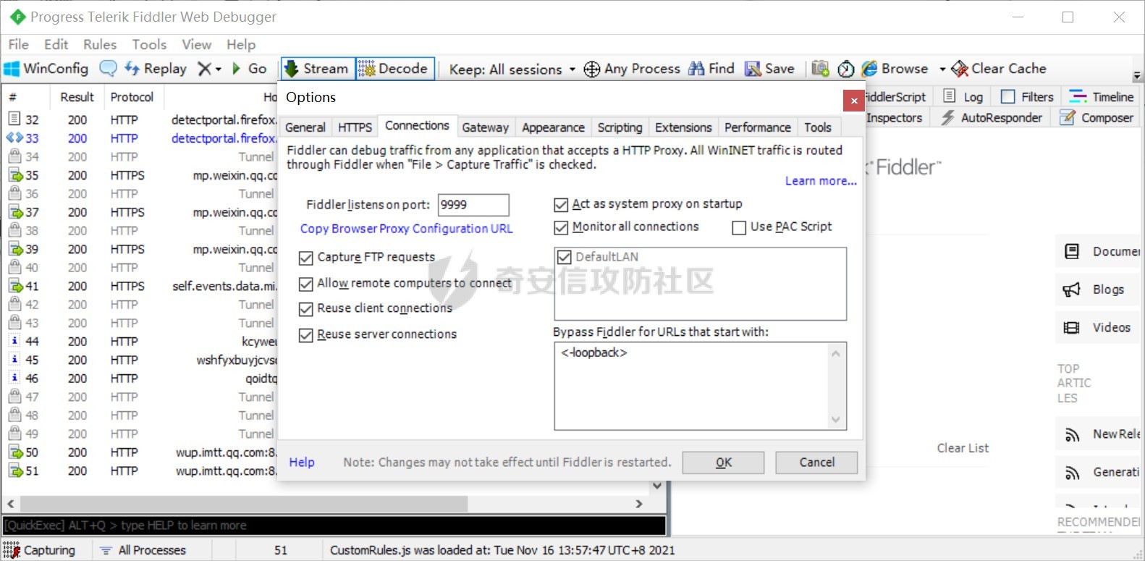Open WinConfig from the toolbar
This screenshot has width=1145, height=561.
46,69
